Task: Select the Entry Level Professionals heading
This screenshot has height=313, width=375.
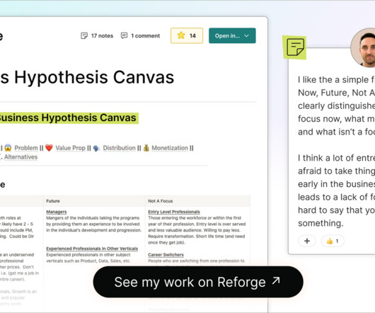Action: point(174,212)
